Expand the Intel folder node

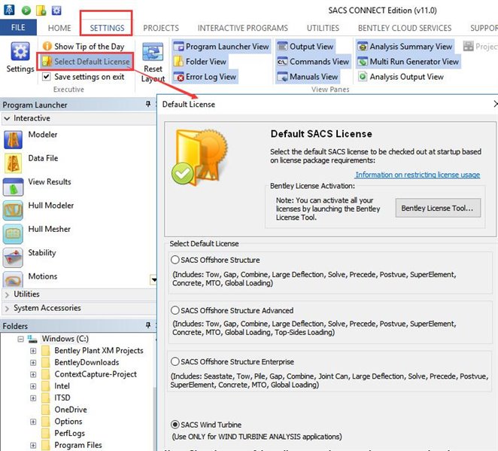[33, 386]
